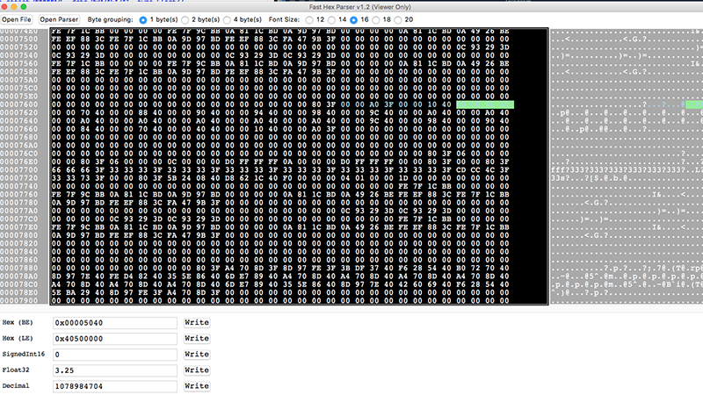Click the Byte grouping label
Viewport: 703px width, 395px height.
111,19
